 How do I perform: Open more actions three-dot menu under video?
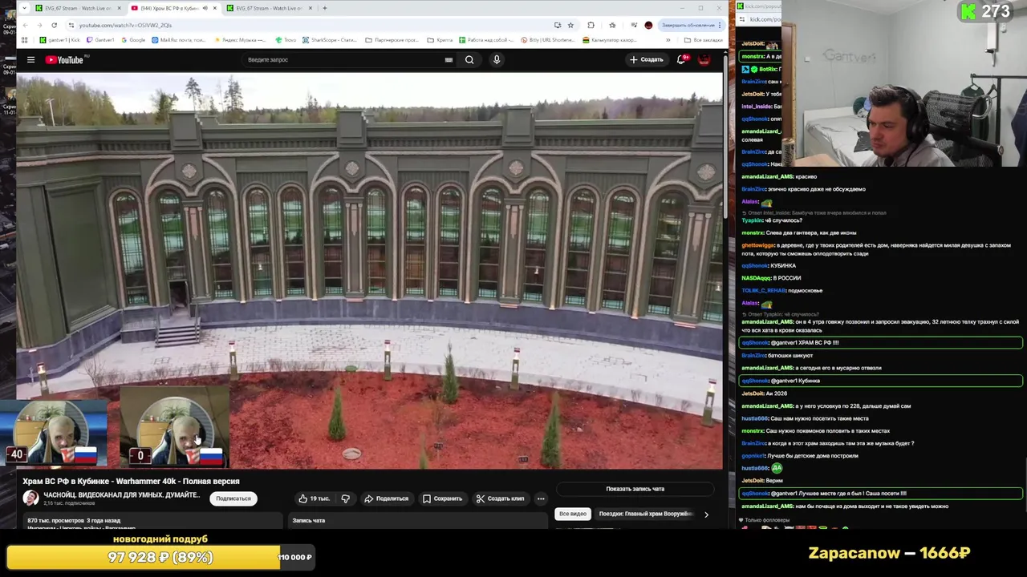click(x=540, y=498)
